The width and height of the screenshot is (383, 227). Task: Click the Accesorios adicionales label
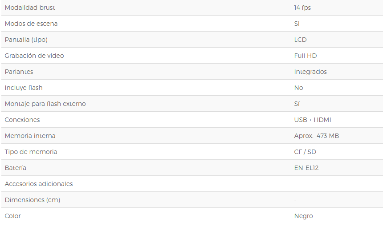tap(39, 184)
